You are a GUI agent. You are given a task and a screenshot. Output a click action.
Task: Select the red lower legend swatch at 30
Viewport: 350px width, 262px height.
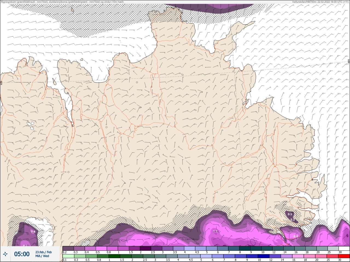pyautogui.click(x=344, y=256)
